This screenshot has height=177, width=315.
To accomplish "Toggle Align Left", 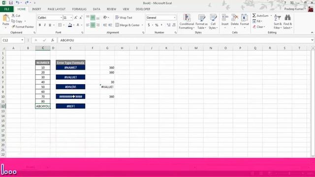I will point(88,25).
